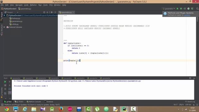
Task: Click the 'def topla(liste):' line
Action: pyautogui.click(x=72, y=43)
